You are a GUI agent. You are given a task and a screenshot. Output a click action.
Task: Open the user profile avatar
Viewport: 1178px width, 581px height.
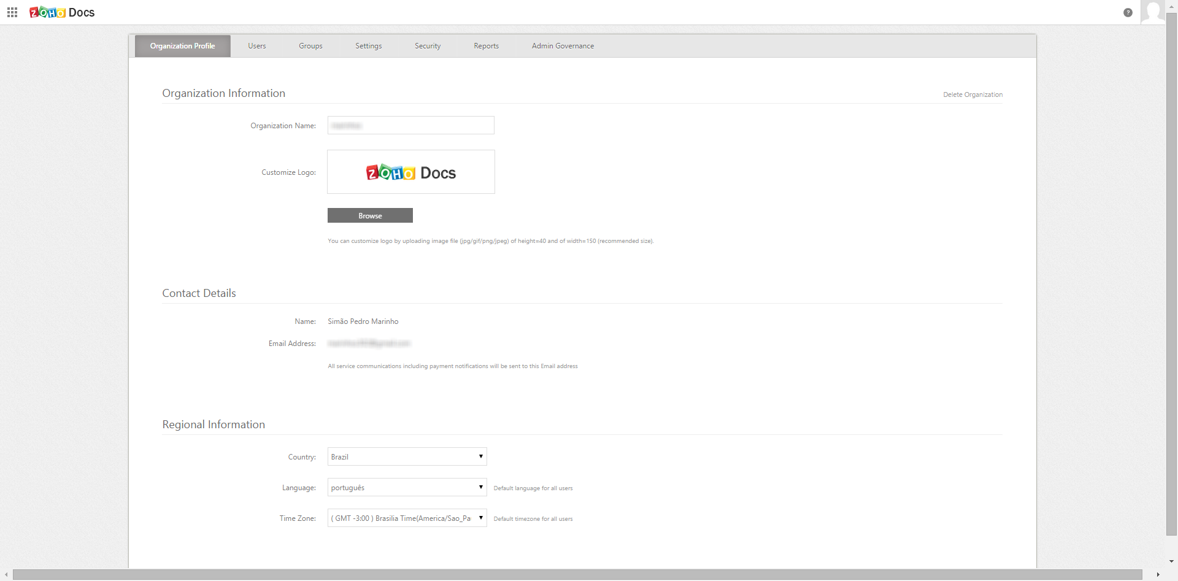(1153, 12)
